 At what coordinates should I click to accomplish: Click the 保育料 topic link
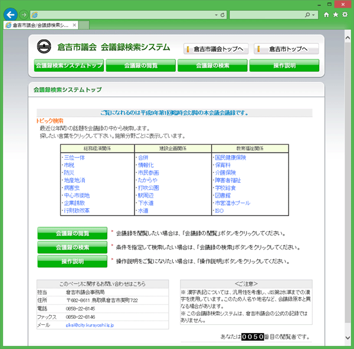223,165
